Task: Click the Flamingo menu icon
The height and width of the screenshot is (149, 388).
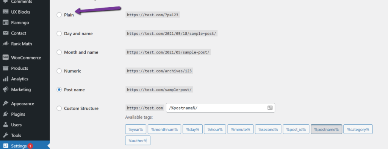Action: pyautogui.click(x=6, y=22)
